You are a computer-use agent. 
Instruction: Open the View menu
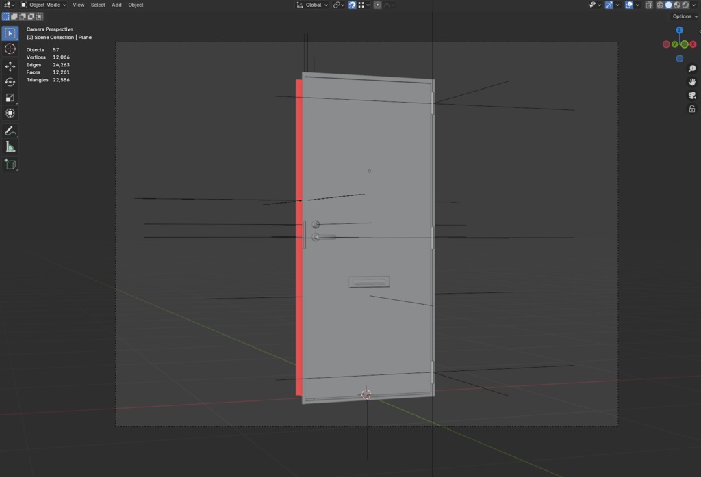78,5
